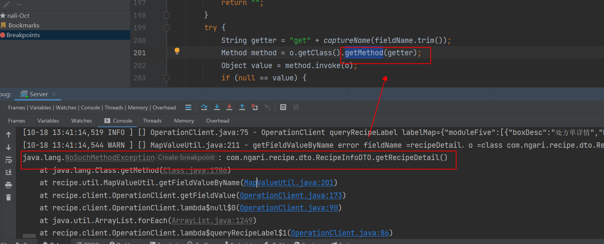Click the Run to Cursor icon
604x244 pixels.
click(267, 107)
